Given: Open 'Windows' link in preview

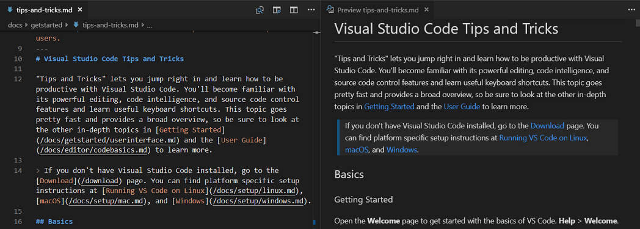Looking at the screenshot, I should tap(402, 150).
